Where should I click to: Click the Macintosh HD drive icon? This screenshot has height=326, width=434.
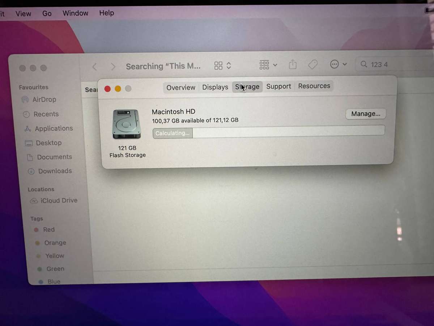click(x=125, y=124)
